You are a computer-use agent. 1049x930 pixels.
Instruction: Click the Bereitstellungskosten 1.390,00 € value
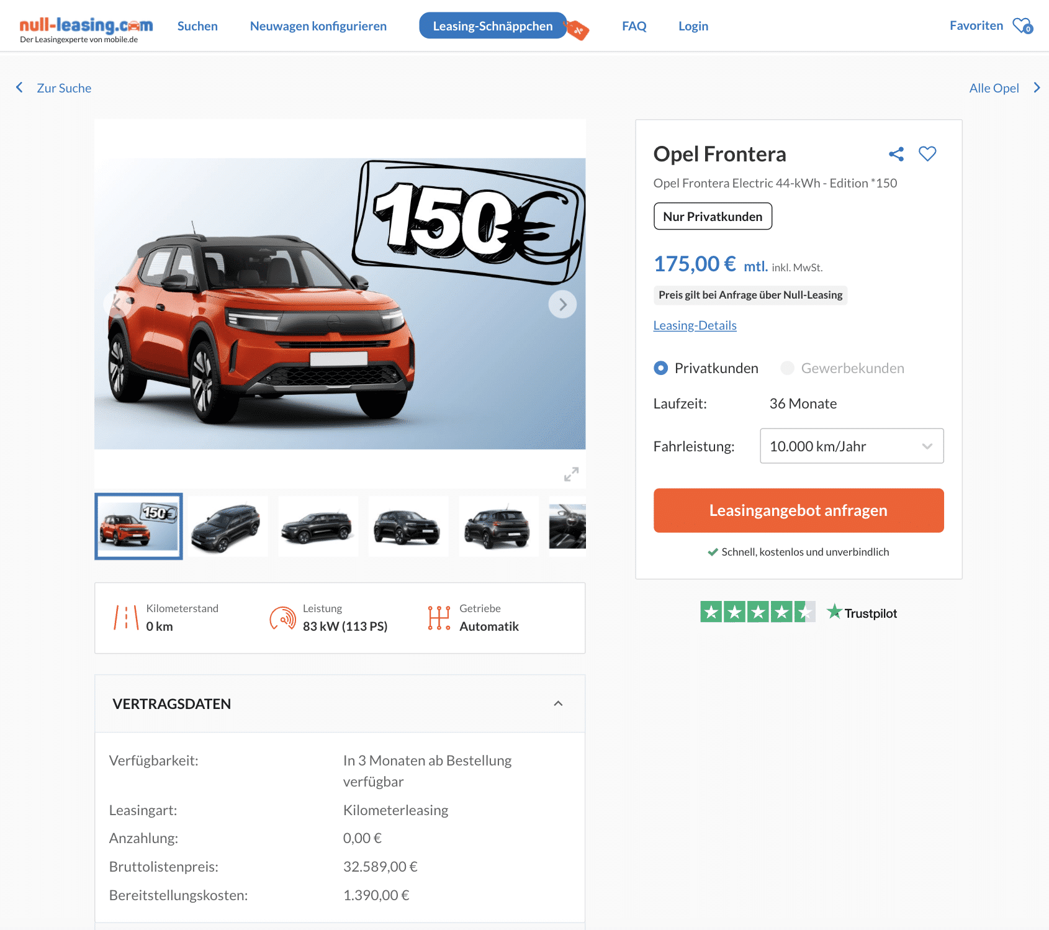point(376,895)
